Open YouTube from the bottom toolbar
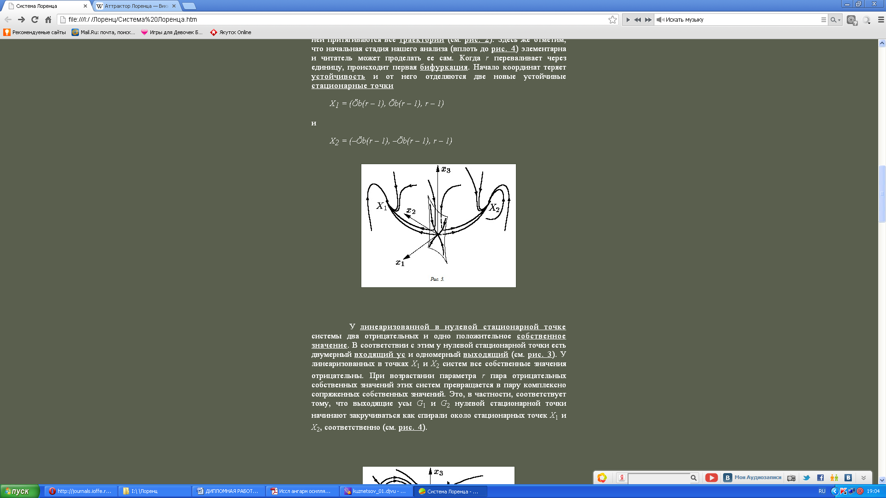This screenshot has width=886, height=498. click(711, 478)
